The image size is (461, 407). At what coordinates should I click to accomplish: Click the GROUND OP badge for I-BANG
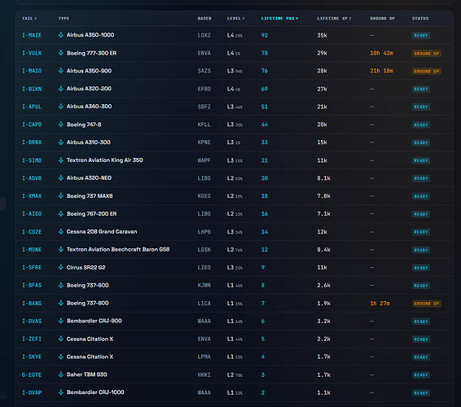coord(426,304)
